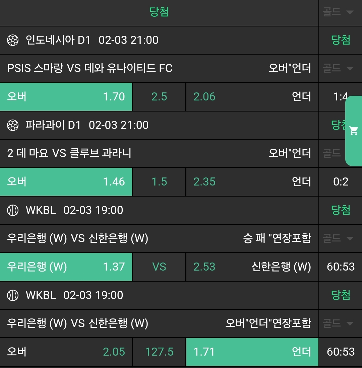Click the soccer ball icon for 인도네시아 D1
362x368 pixels.
pos(13,41)
